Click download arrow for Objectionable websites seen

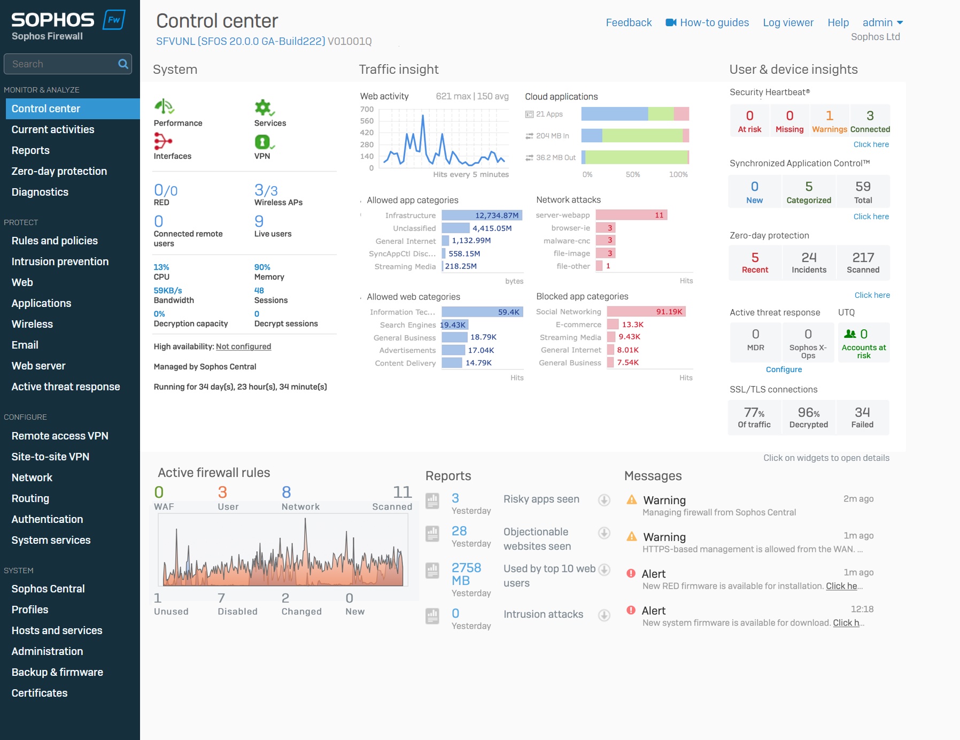click(604, 533)
